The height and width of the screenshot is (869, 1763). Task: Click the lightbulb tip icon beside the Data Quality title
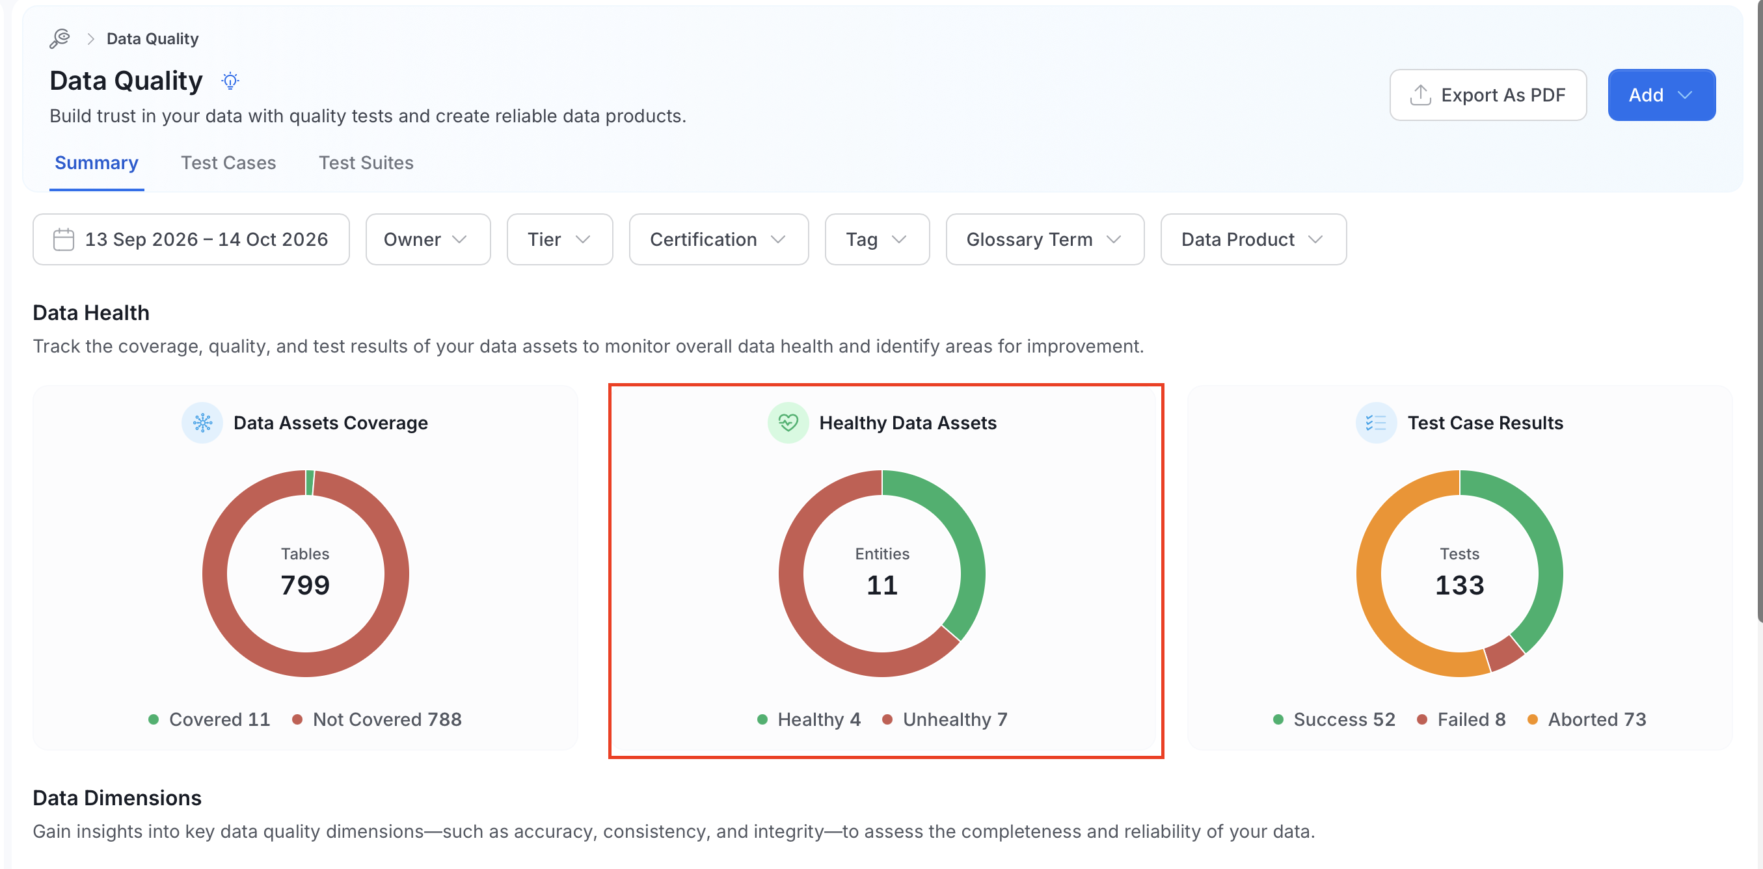coord(230,81)
